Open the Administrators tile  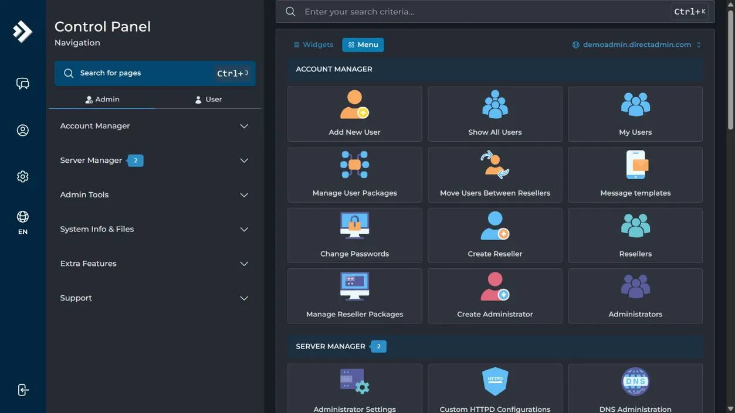point(635,296)
